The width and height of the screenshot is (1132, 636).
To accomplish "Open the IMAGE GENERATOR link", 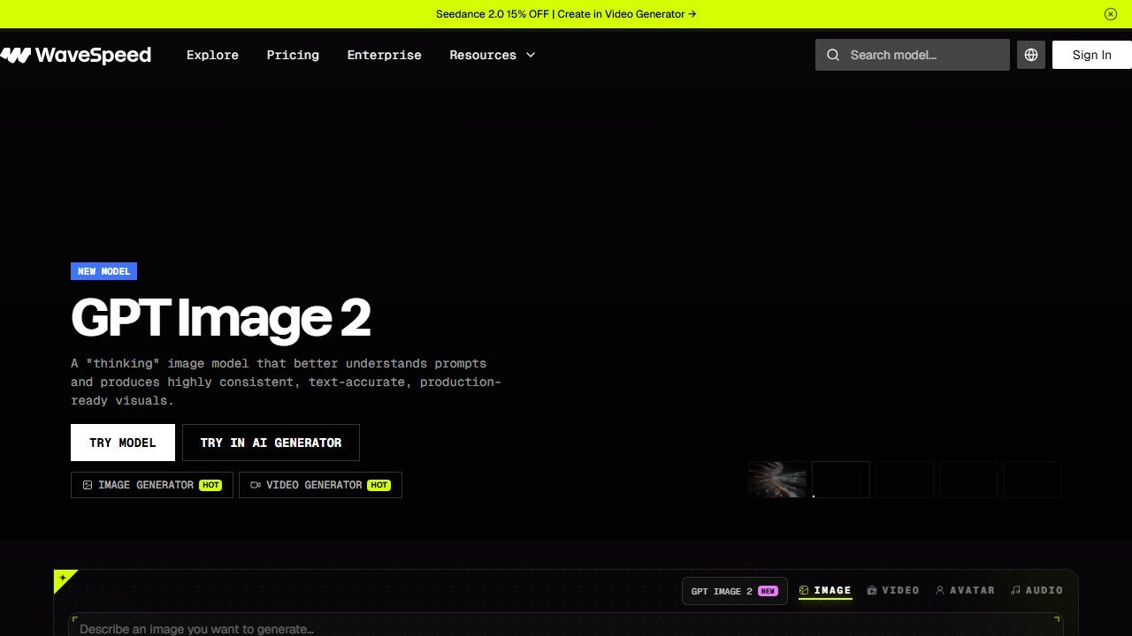I will [x=152, y=485].
